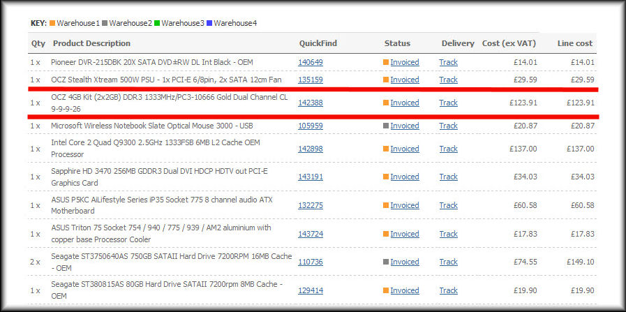This screenshot has width=626, height=312.
Task: Track delivery of Pioneer DVR-215DBK
Action: (x=448, y=62)
